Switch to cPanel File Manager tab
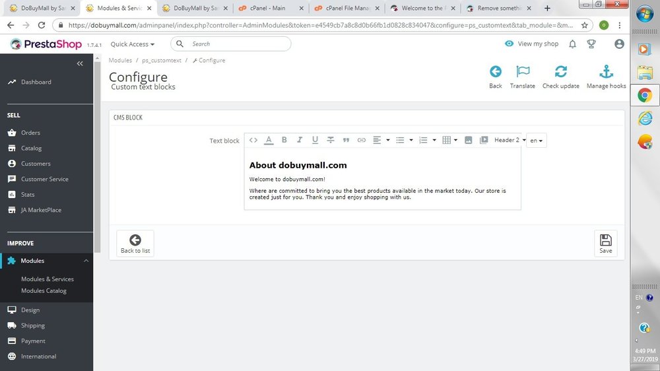The height and width of the screenshot is (371, 660). coord(346,8)
